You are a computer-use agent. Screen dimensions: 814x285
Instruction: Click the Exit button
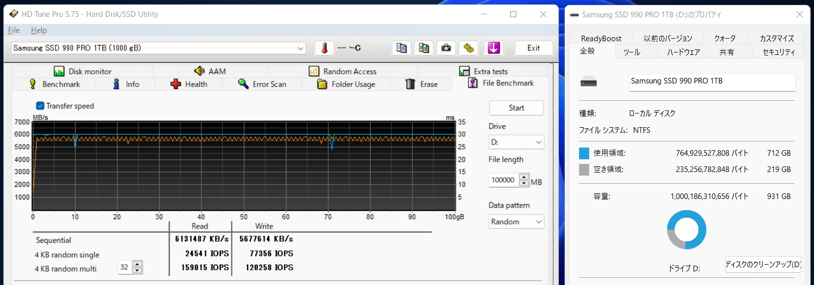coord(533,48)
